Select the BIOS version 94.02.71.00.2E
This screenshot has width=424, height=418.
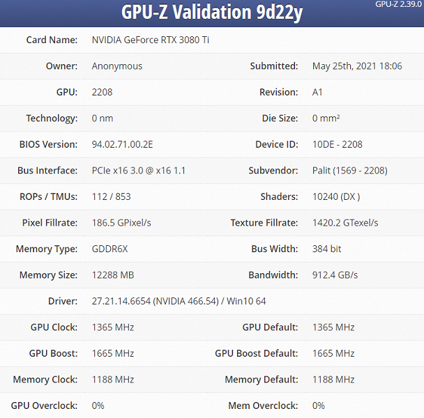(x=122, y=144)
